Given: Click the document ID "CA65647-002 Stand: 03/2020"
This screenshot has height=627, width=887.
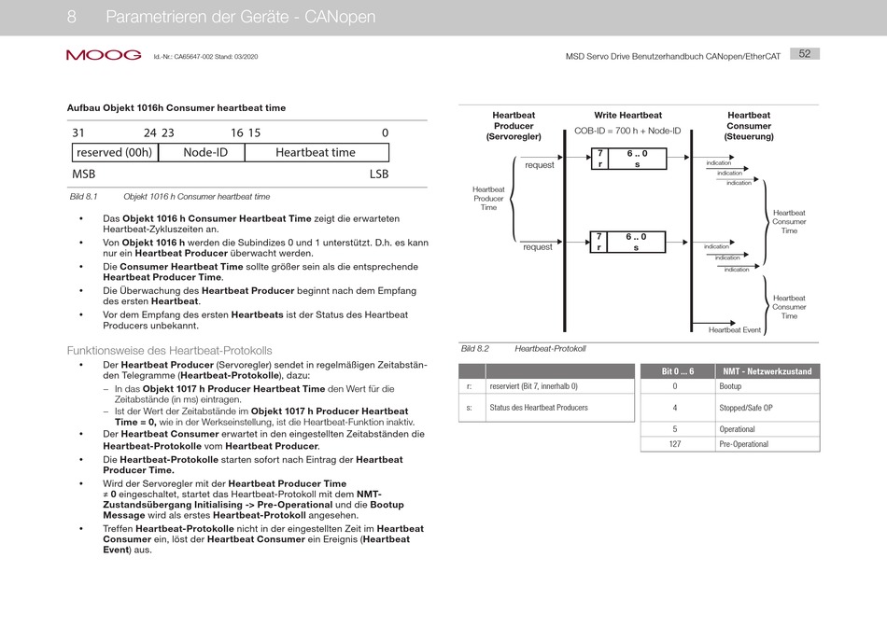Looking at the screenshot, I should click(216, 57).
